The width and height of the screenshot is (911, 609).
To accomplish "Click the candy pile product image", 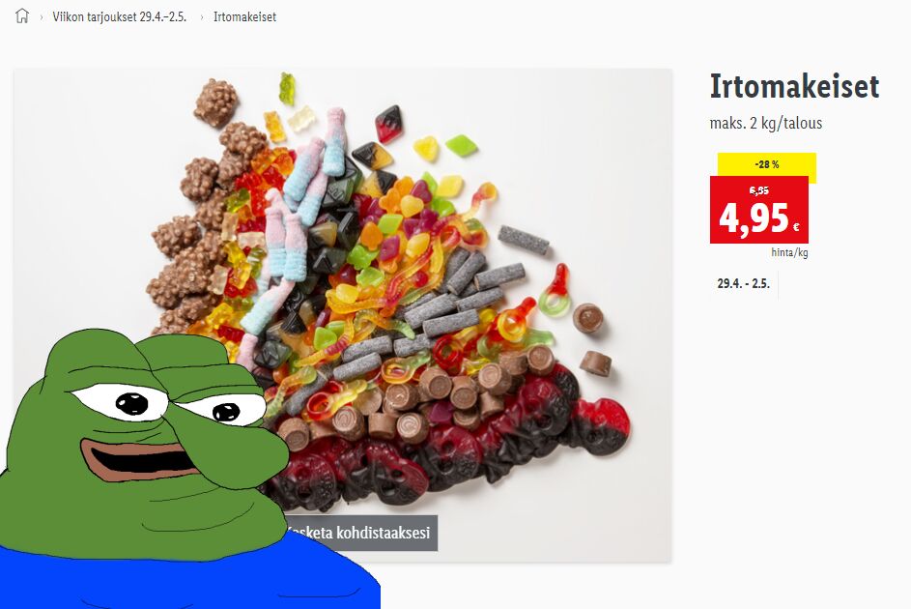I will (407, 262).
